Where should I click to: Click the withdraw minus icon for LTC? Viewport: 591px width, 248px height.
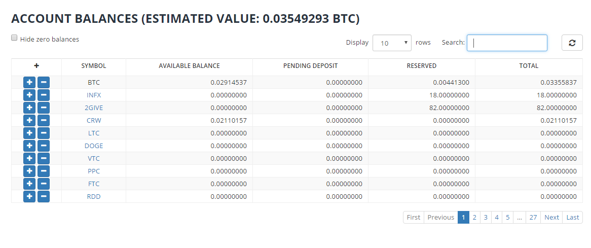click(44, 133)
